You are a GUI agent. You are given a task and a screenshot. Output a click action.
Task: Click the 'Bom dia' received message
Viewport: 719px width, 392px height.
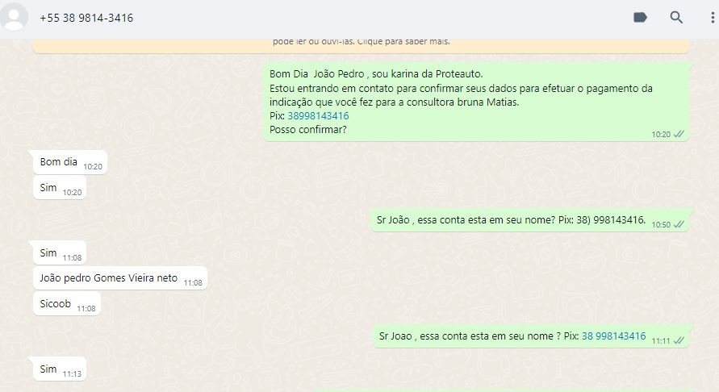[x=59, y=162]
